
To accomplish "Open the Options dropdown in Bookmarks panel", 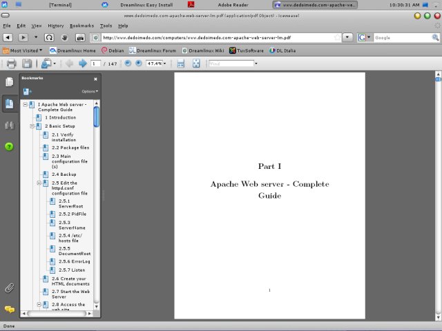I will point(90,92).
